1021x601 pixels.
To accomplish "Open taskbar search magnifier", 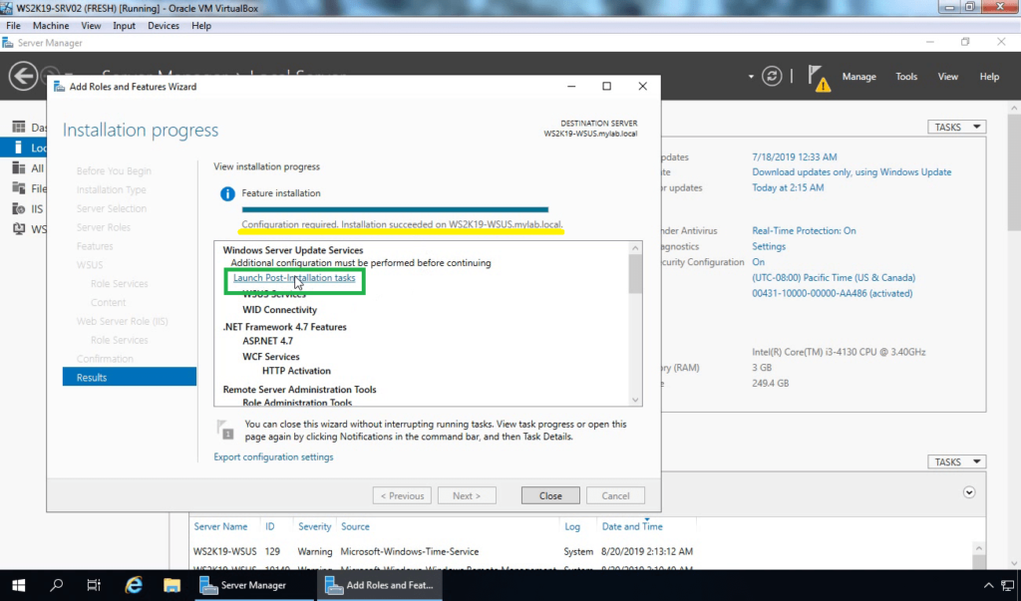I will (x=56, y=585).
